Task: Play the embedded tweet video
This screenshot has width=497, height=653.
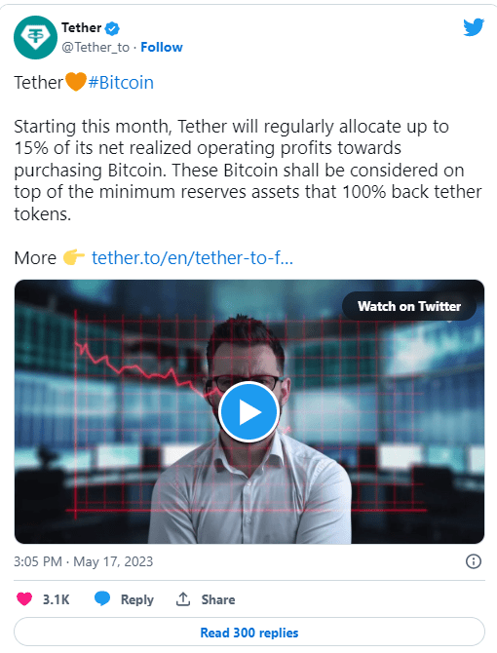Action: tap(248, 412)
